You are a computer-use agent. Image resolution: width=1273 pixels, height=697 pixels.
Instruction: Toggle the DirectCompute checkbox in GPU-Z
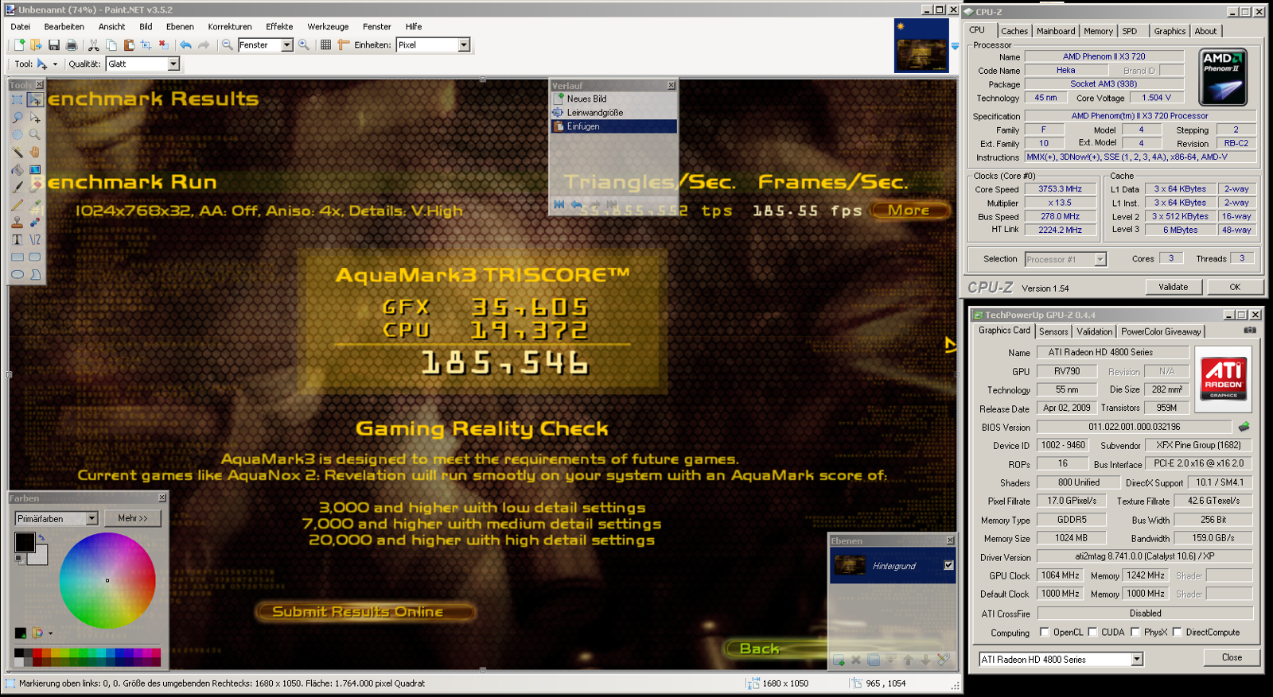1177,632
